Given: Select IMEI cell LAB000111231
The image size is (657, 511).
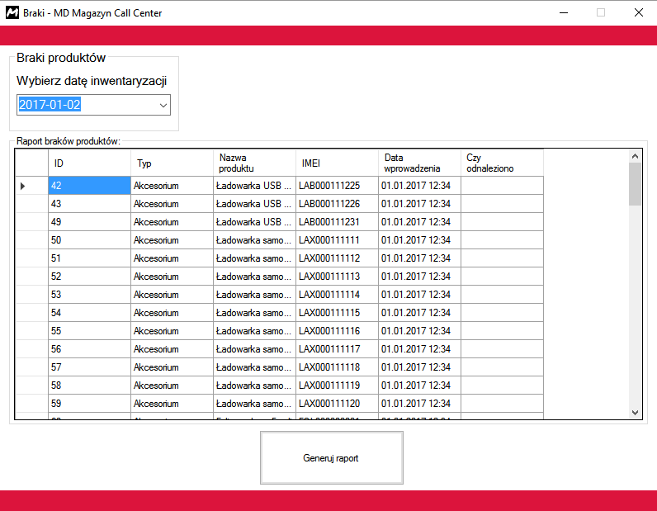Looking at the screenshot, I should click(x=338, y=222).
